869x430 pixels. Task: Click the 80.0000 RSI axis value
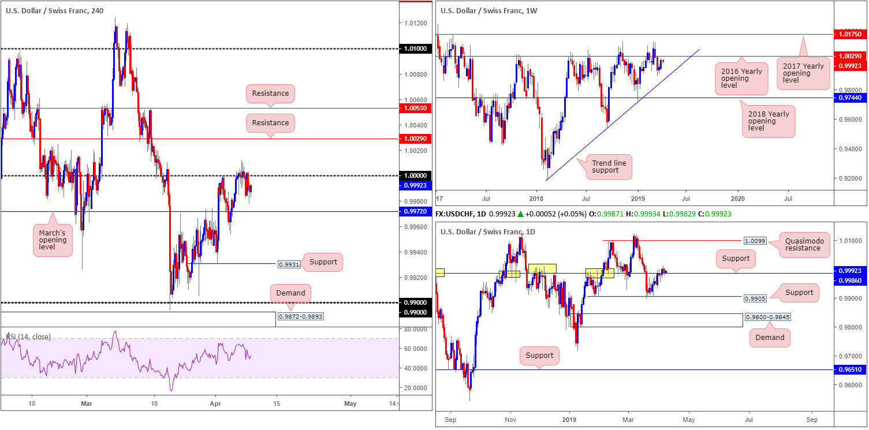pyautogui.click(x=416, y=329)
